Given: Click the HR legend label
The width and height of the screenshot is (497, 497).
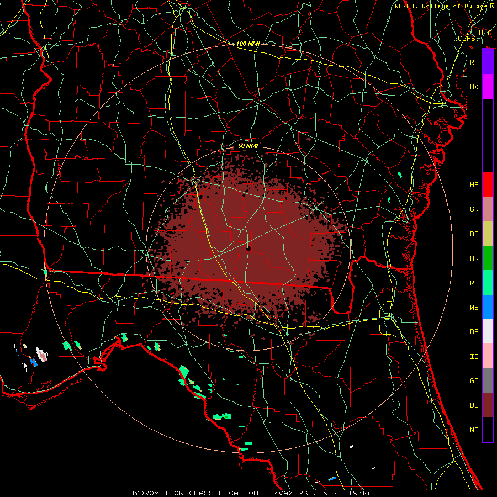Looking at the screenshot, I should tap(474, 258).
